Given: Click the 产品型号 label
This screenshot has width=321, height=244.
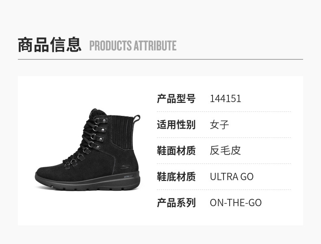Looking at the screenshot, I should click(176, 99).
